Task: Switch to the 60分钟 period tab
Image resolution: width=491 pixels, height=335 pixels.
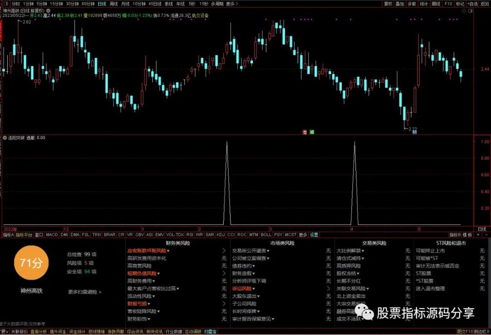Action: coord(88,4)
